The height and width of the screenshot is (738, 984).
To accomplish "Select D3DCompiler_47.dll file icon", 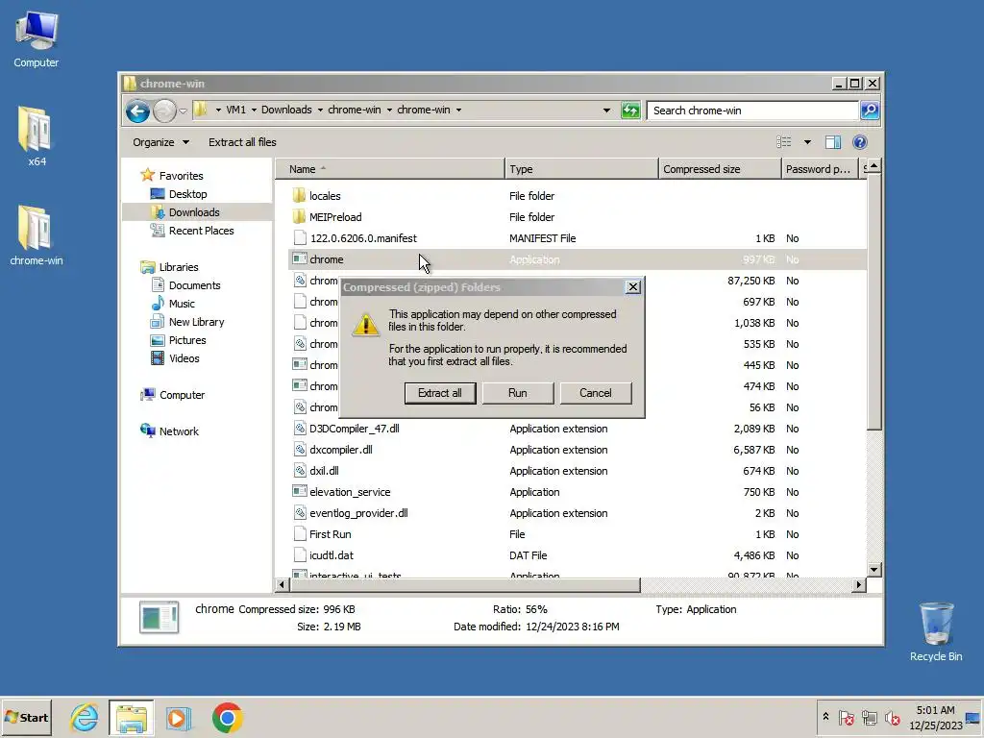I will coord(300,429).
